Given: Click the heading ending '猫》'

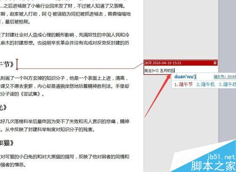Looking at the screenshot, I should 7,143.
